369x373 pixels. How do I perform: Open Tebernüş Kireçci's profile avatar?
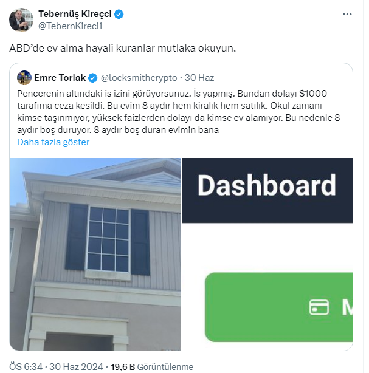(x=20, y=19)
